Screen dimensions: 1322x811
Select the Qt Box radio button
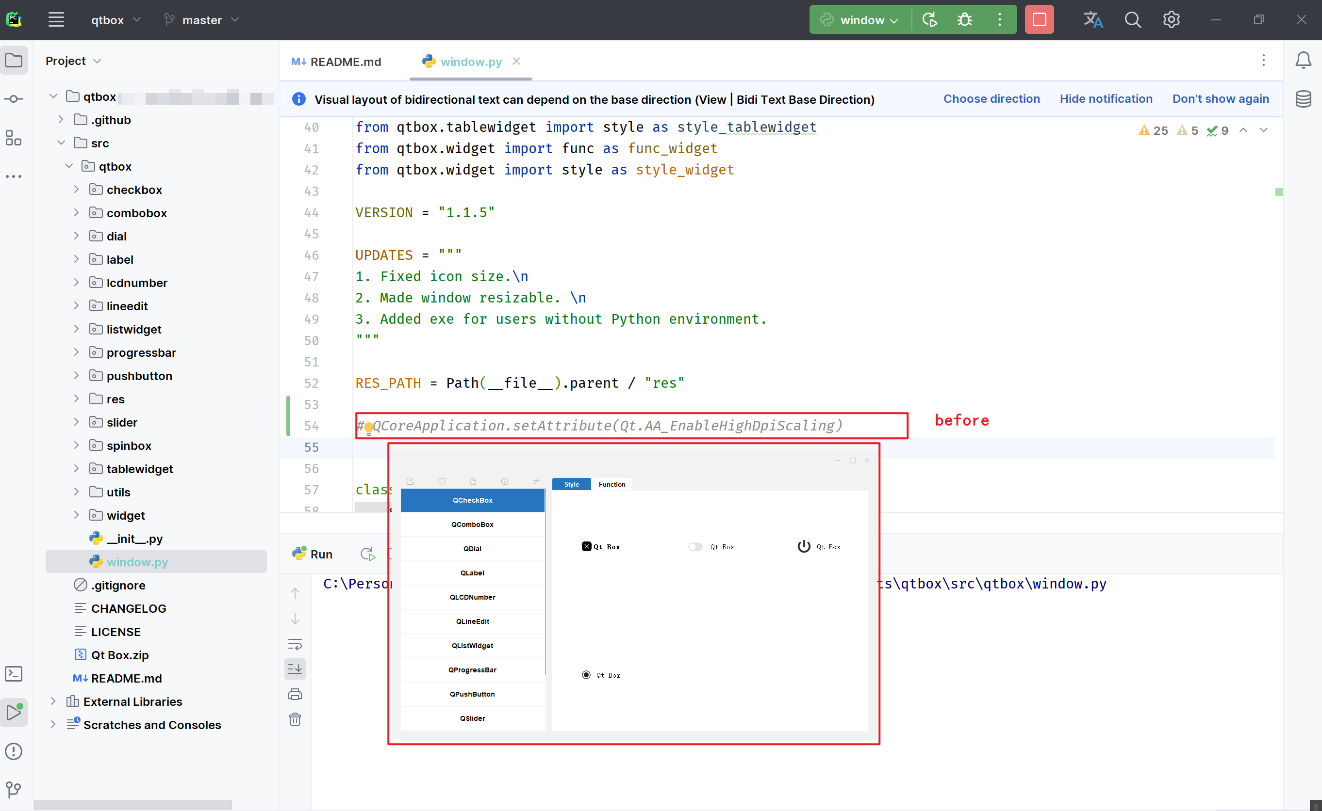(585, 674)
